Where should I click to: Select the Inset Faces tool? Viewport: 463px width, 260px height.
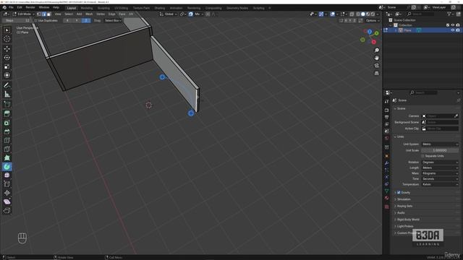[7, 123]
